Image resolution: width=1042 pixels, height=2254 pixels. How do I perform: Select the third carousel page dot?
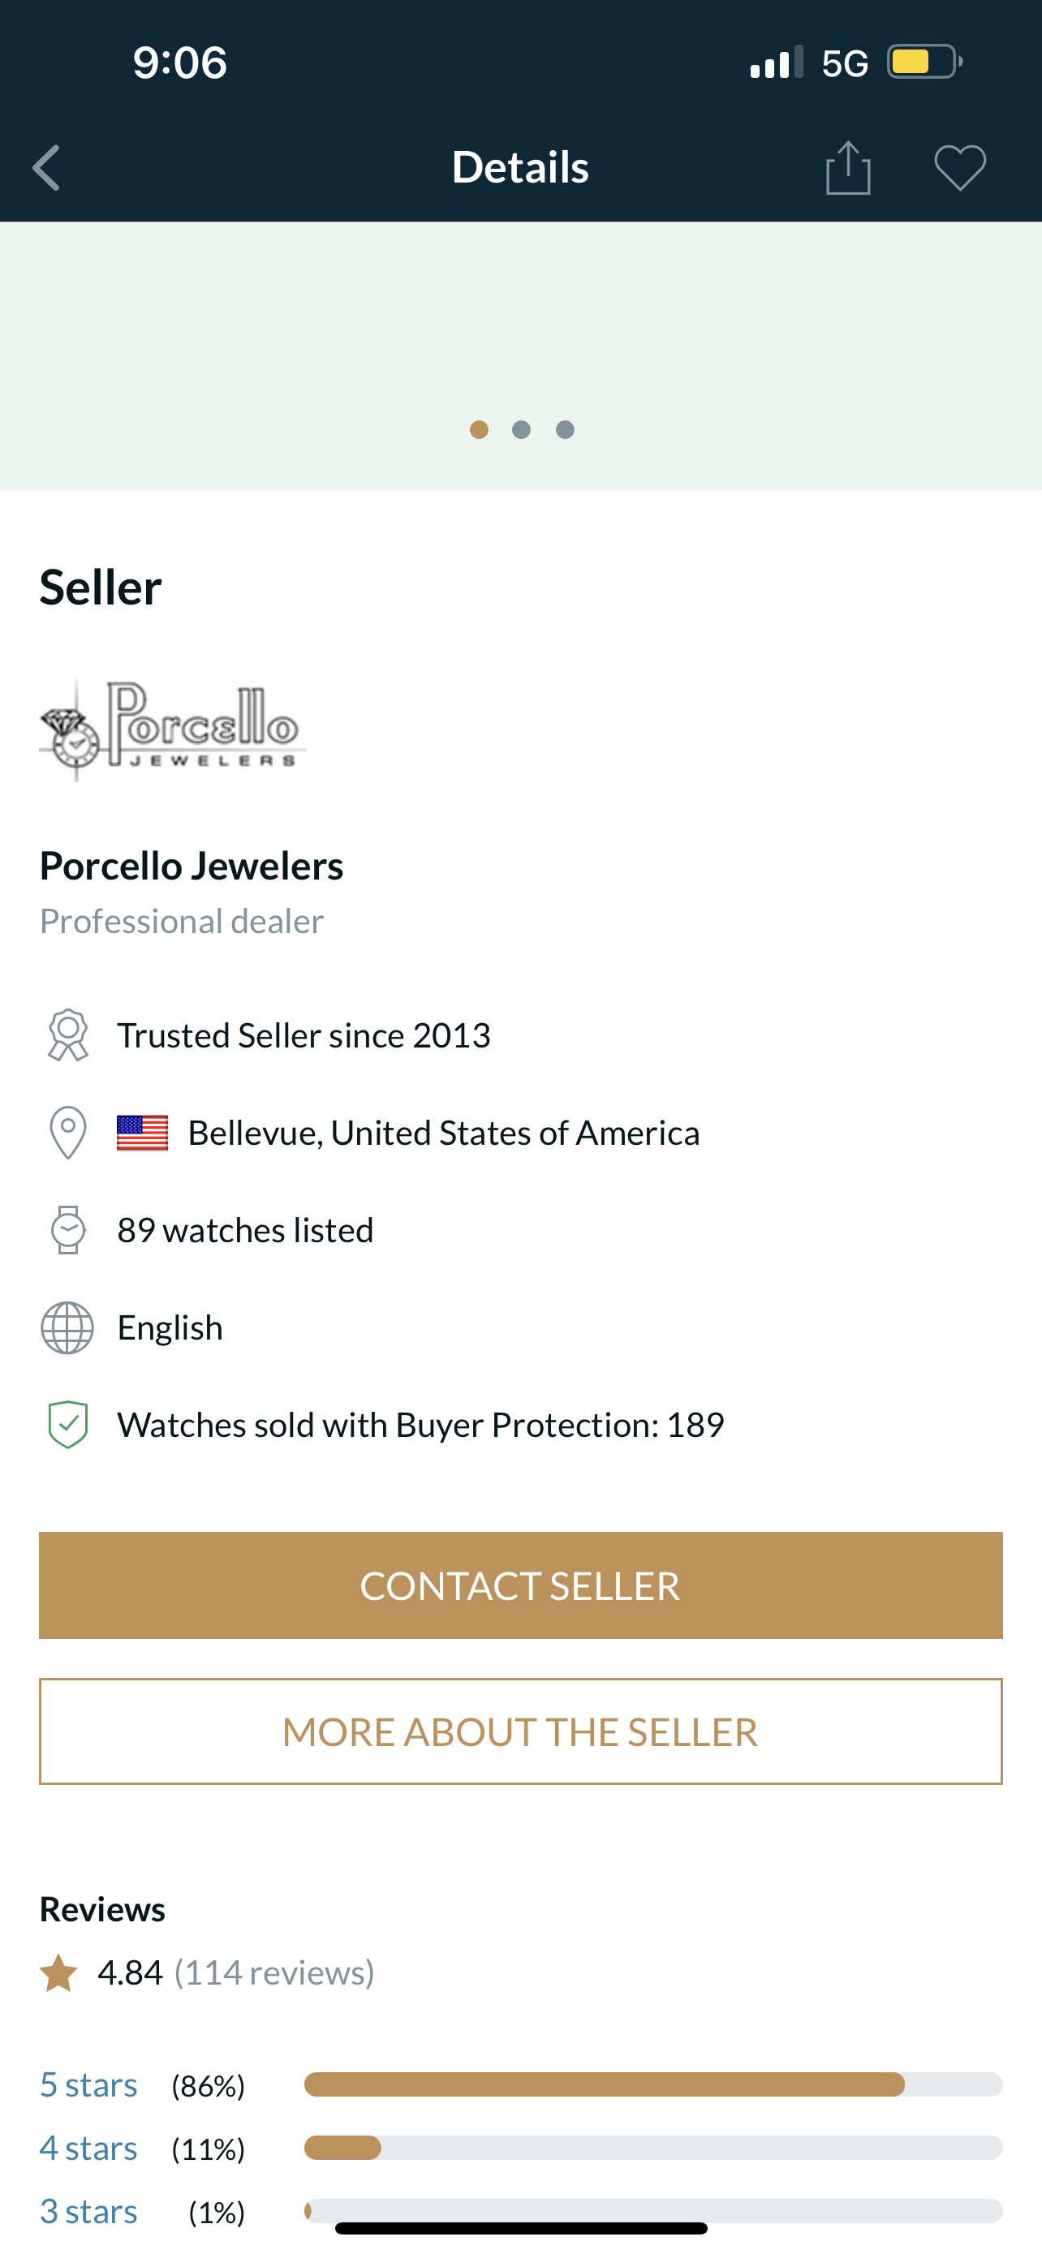(565, 430)
